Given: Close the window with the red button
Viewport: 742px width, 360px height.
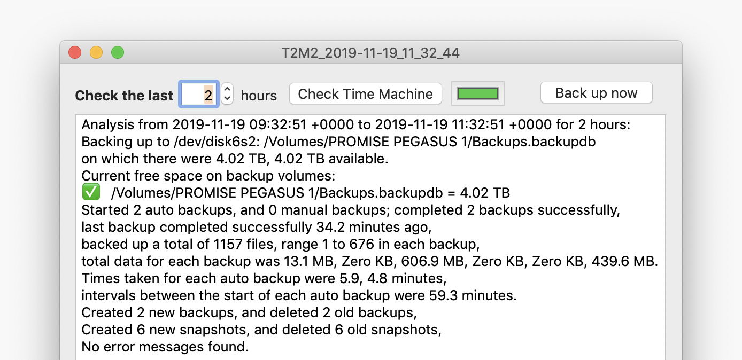Looking at the screenshot, I should click(75, 53).
